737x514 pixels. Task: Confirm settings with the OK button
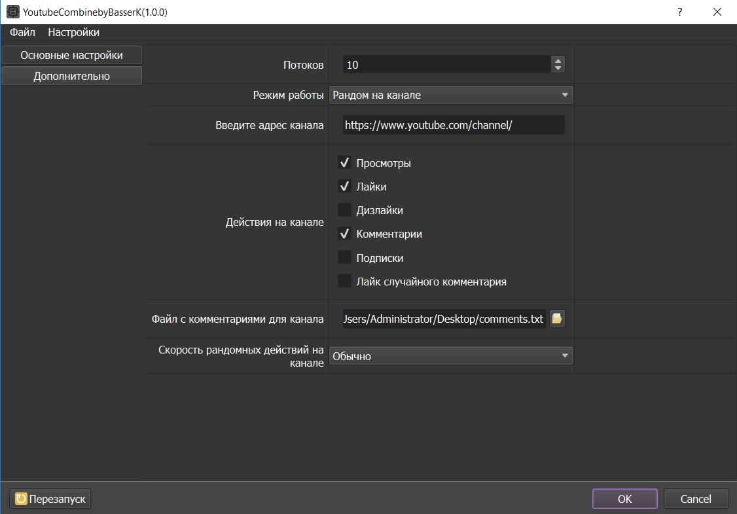(624, 499)
